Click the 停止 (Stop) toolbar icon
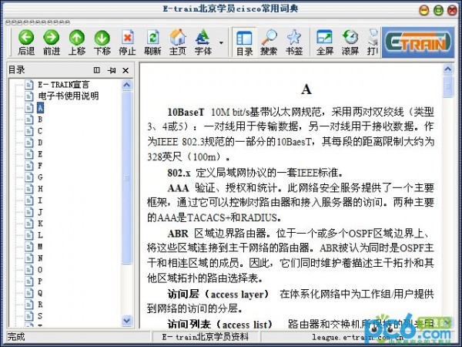Screen dimensions: 462x347 (127, 38)
